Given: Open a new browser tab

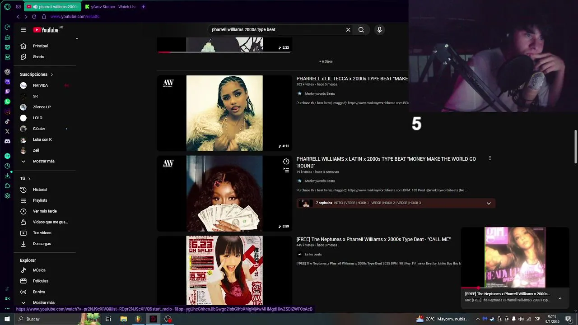Looking at the screenshot, I should click(x=143, y=7).
